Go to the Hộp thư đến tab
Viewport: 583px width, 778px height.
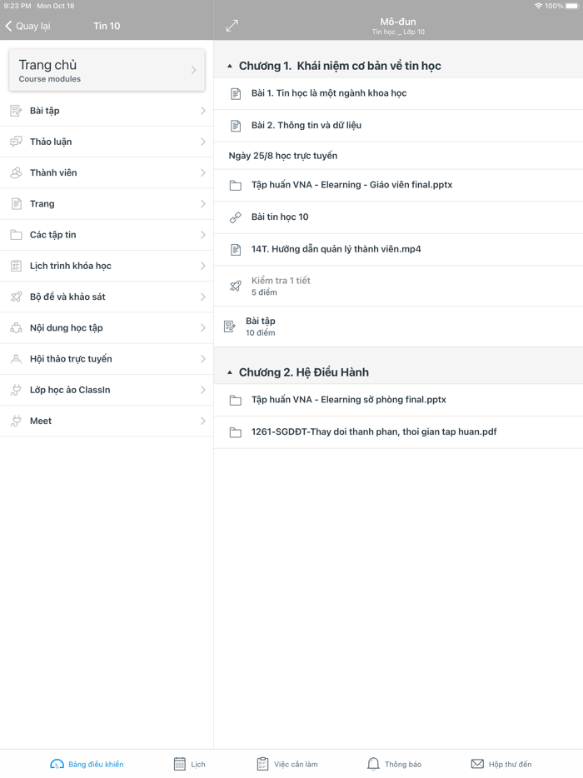(x=501, y=764)
